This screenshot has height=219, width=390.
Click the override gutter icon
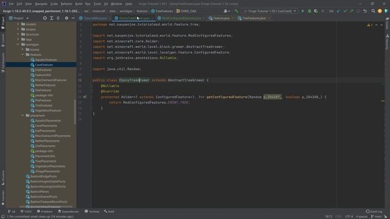[85, 97]
